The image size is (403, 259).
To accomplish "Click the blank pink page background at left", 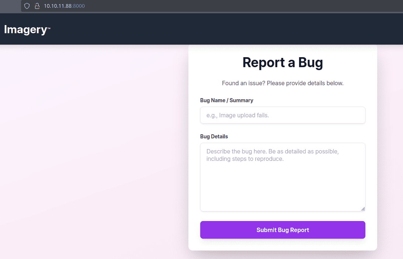I will click(x=92, y=148).
